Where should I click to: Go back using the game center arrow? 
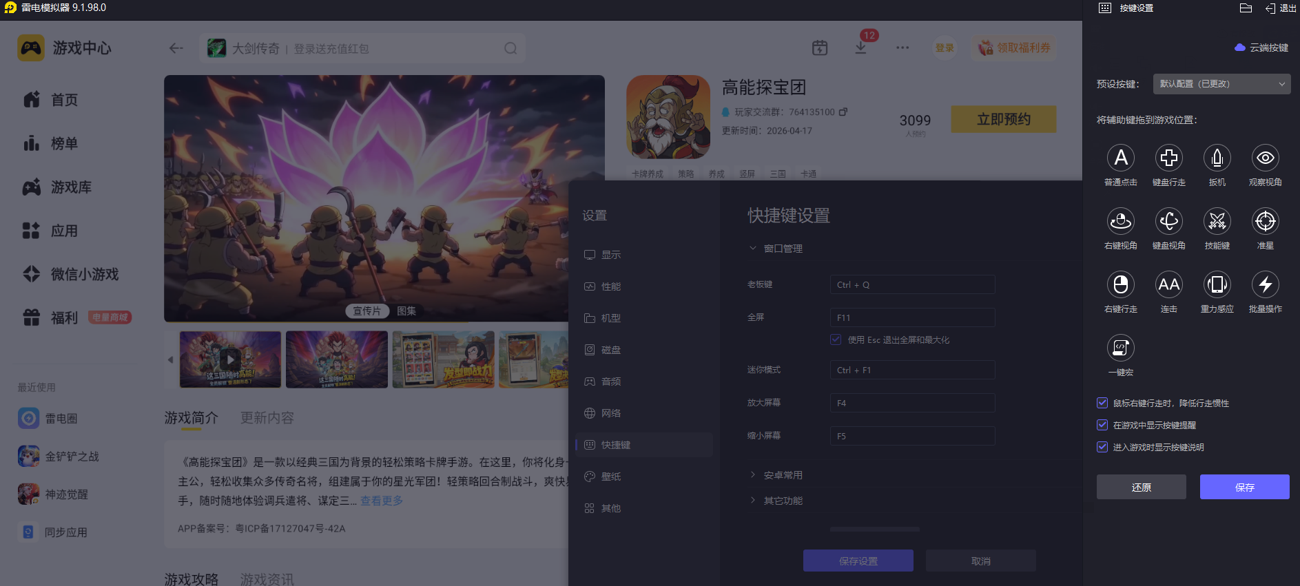[x=176, y=48]
